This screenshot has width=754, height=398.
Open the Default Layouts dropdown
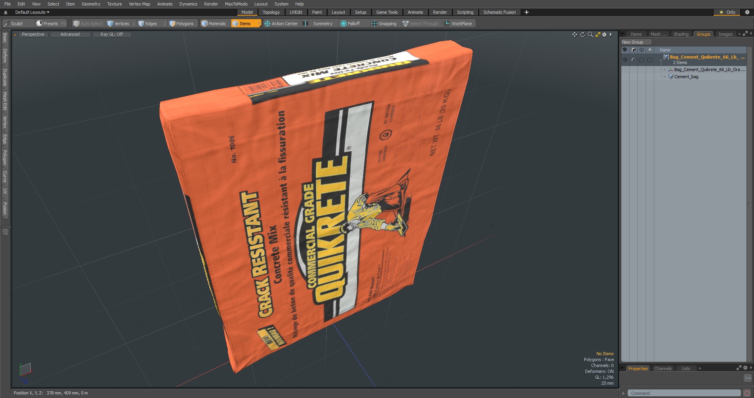[32, 12]
